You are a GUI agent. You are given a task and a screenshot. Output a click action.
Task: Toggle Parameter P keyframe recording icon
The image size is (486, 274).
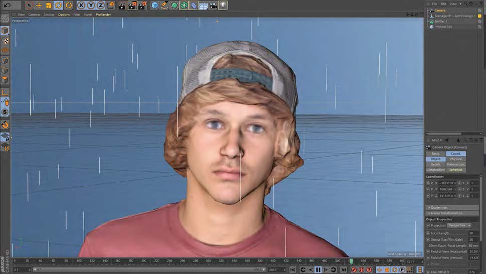tap(402, 269)
